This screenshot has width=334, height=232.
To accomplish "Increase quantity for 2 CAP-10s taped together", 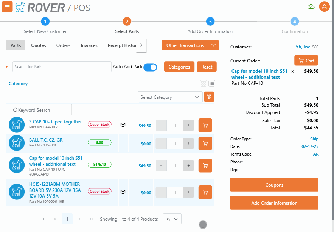I will [188, 125].
